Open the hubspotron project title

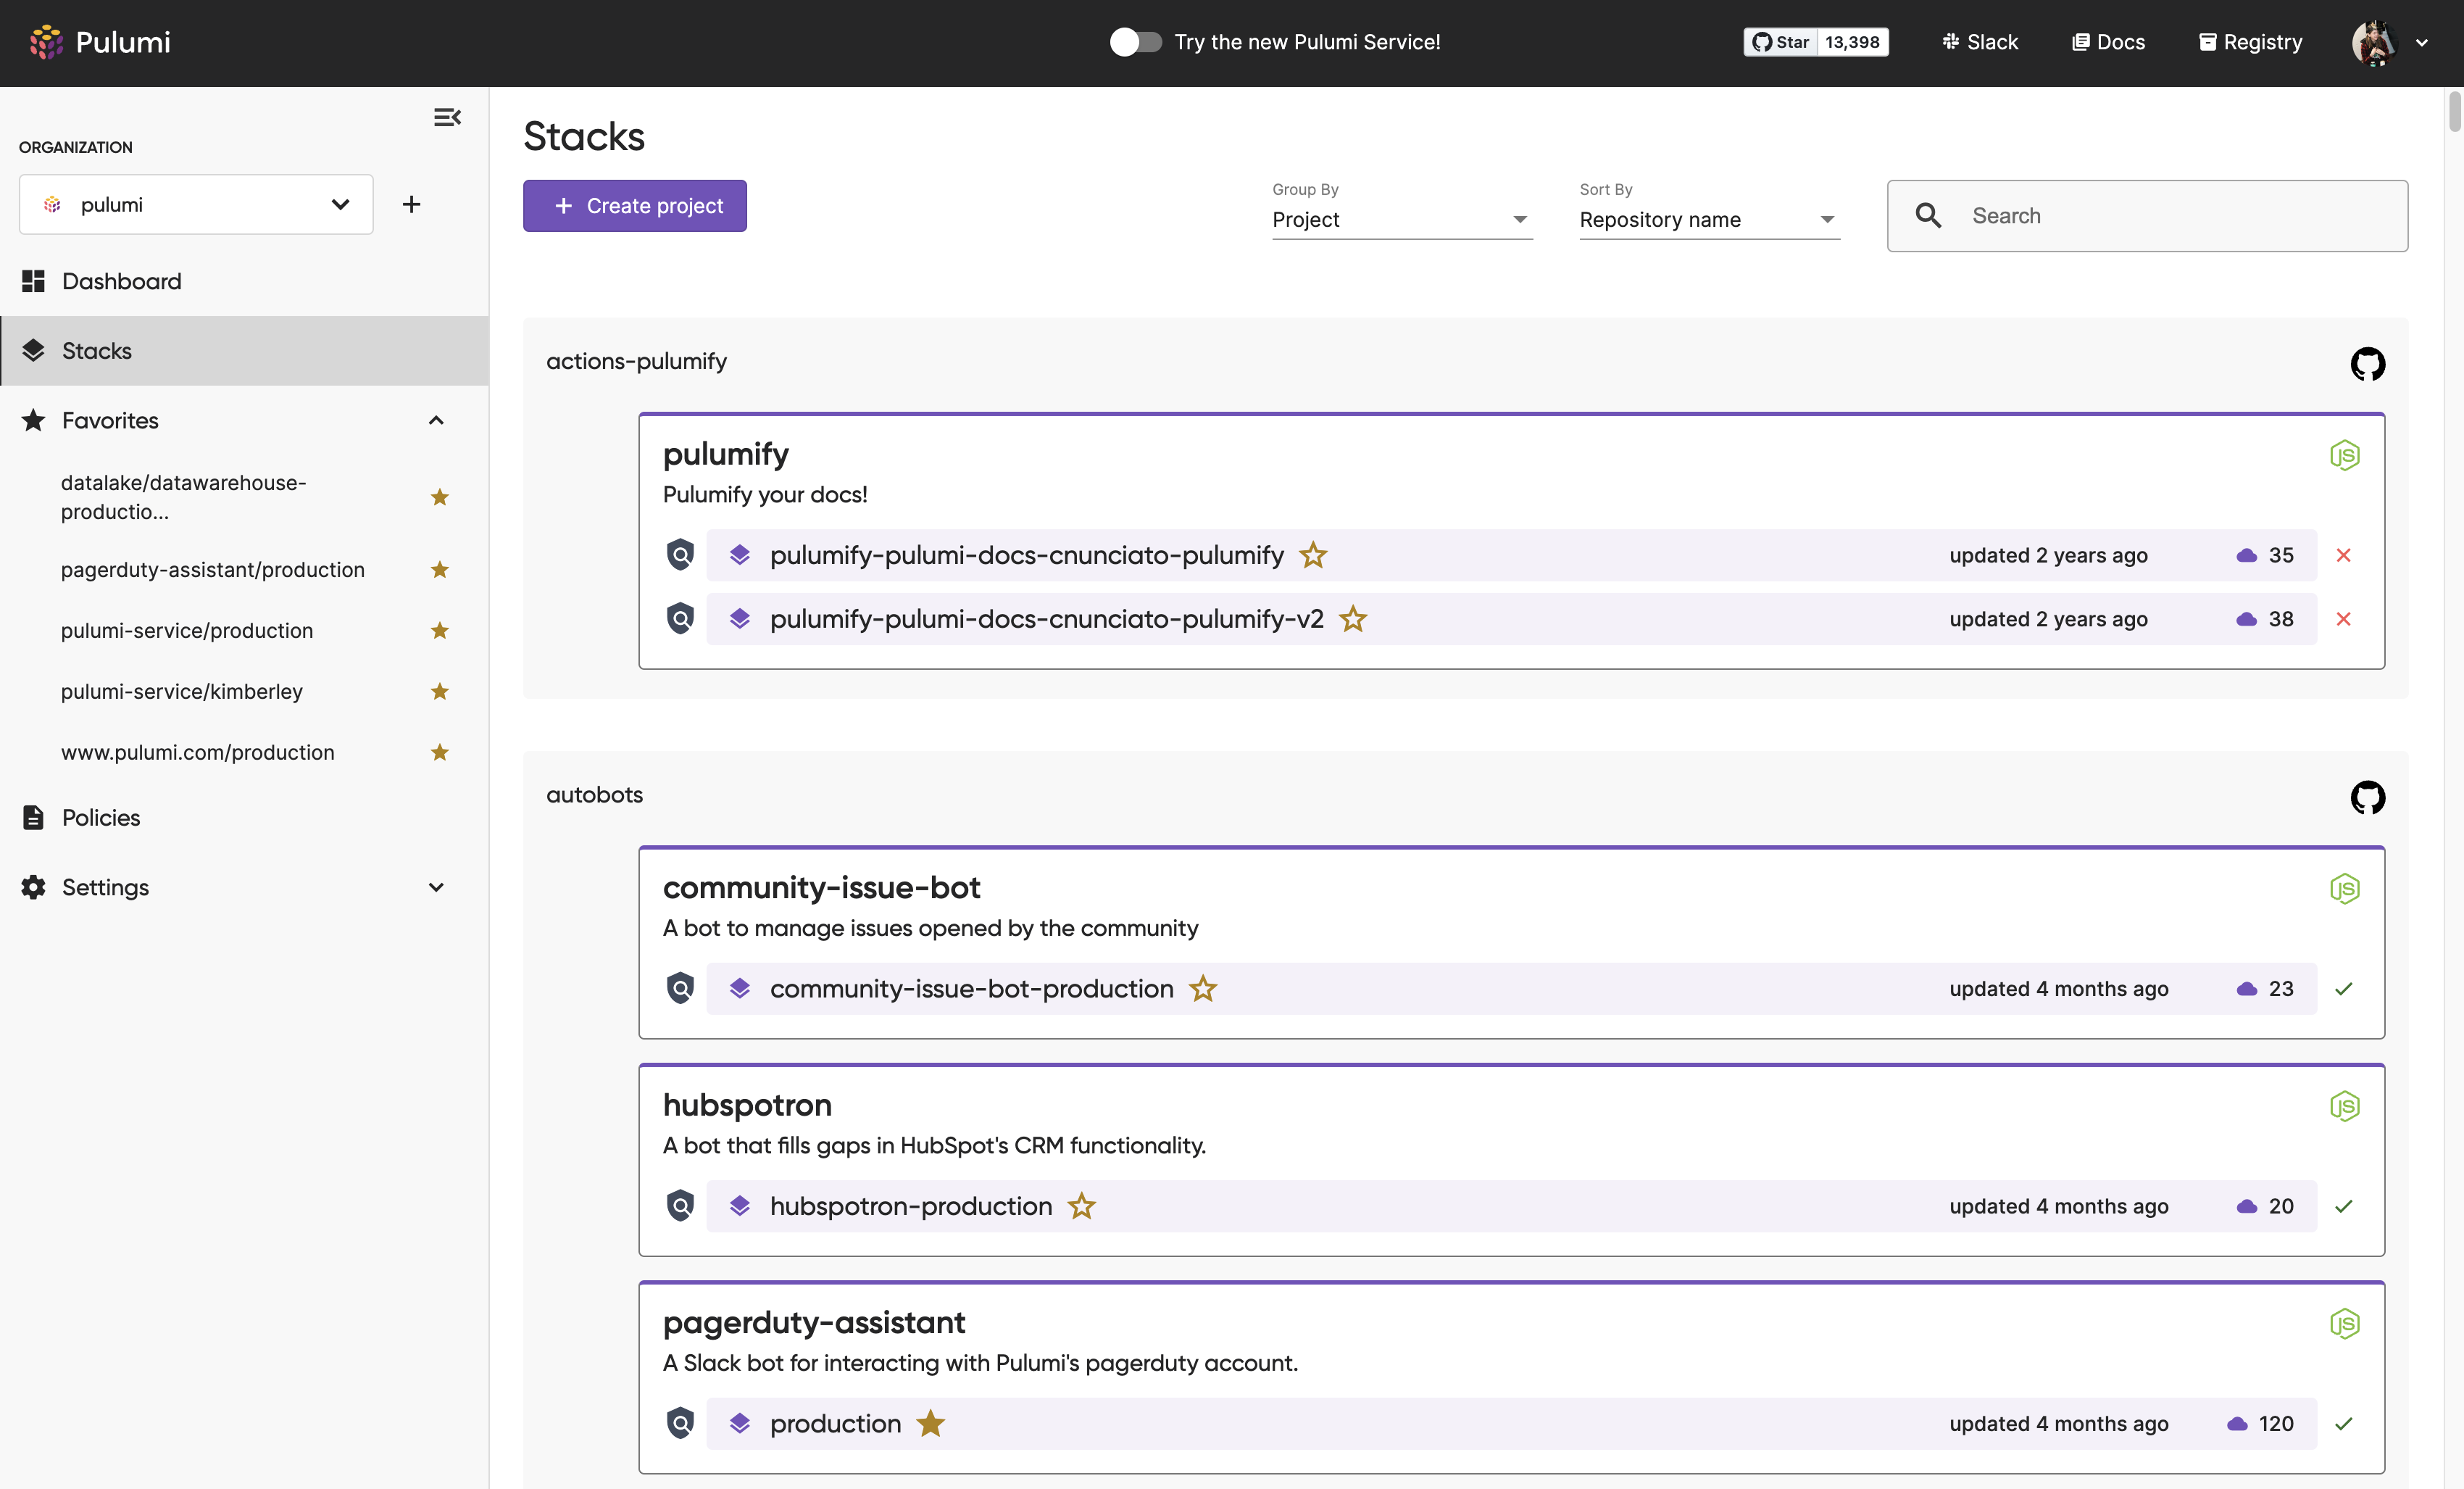click(747, 1104)
